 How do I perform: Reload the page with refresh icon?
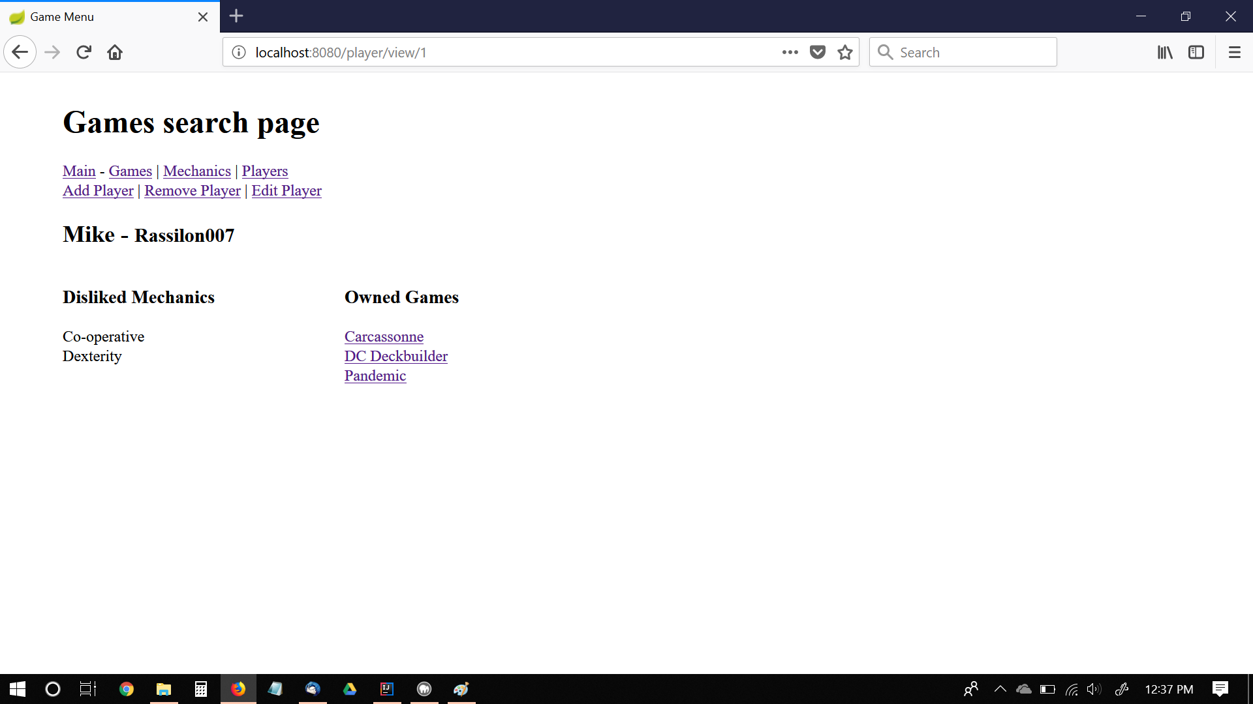(x=84, y=52)
